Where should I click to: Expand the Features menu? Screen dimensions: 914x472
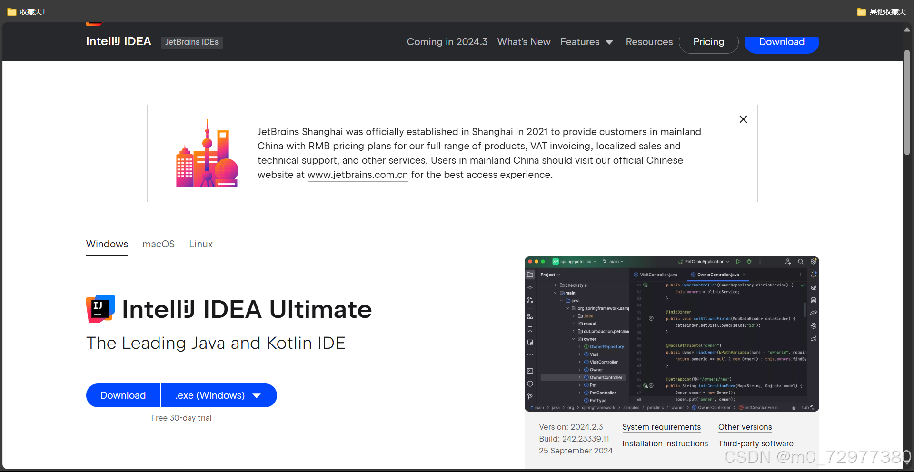pos(586,42)
